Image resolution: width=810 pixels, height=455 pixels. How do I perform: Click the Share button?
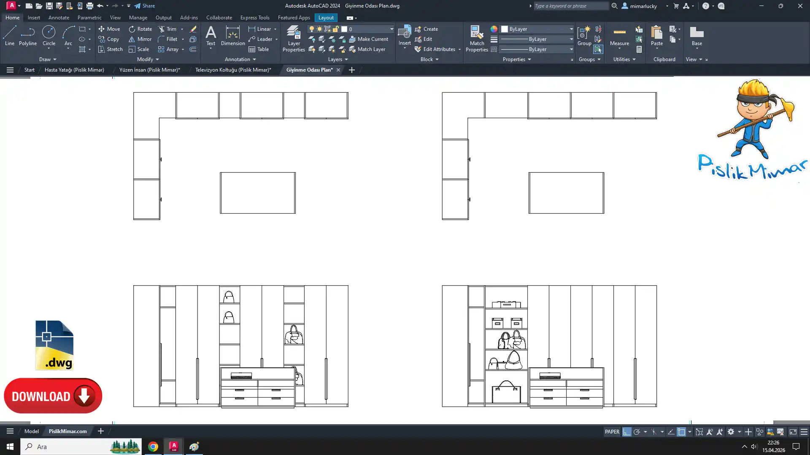point(144,6)
